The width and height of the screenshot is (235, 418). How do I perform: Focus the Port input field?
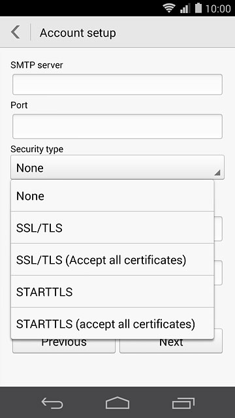[x=117, y=126]
